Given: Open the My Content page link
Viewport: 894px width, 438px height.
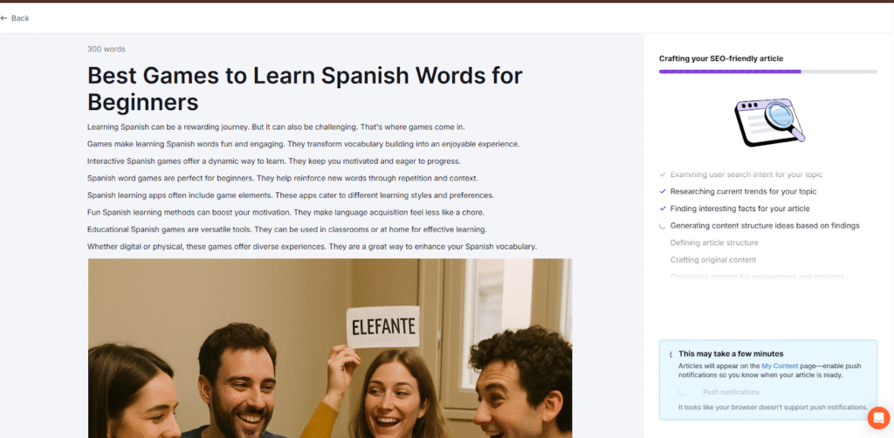Looking at the screenshot, I should tap(778, 366).
